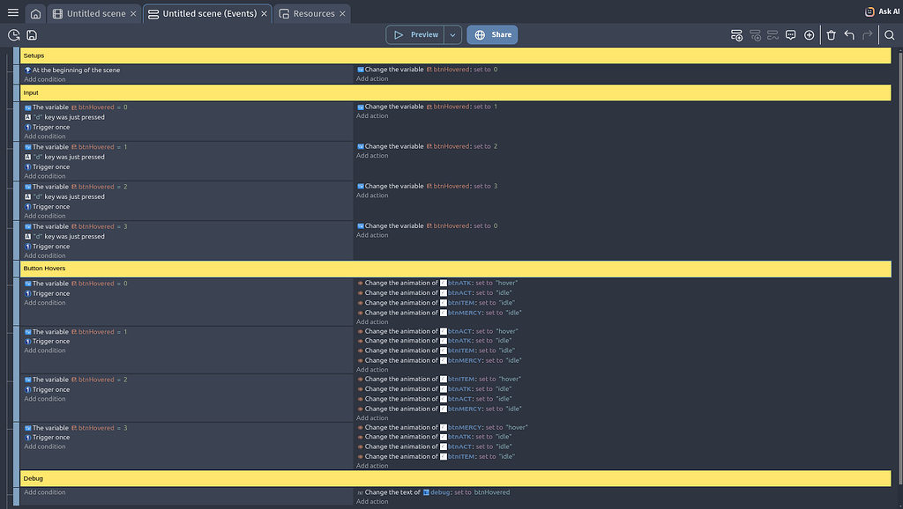
Task: Delete the selected event with trash icon
Action: point(831,35)
